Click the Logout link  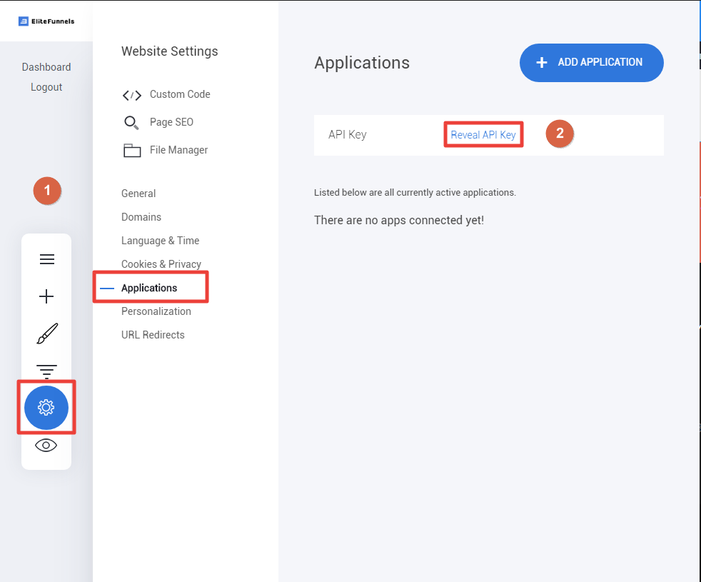click(46, 87)
